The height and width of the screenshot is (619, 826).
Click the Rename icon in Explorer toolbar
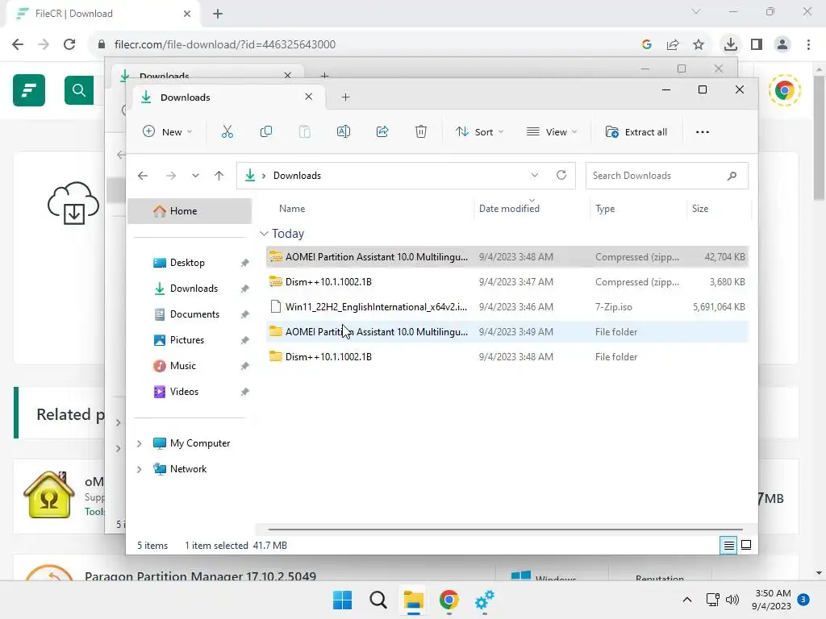344,131
